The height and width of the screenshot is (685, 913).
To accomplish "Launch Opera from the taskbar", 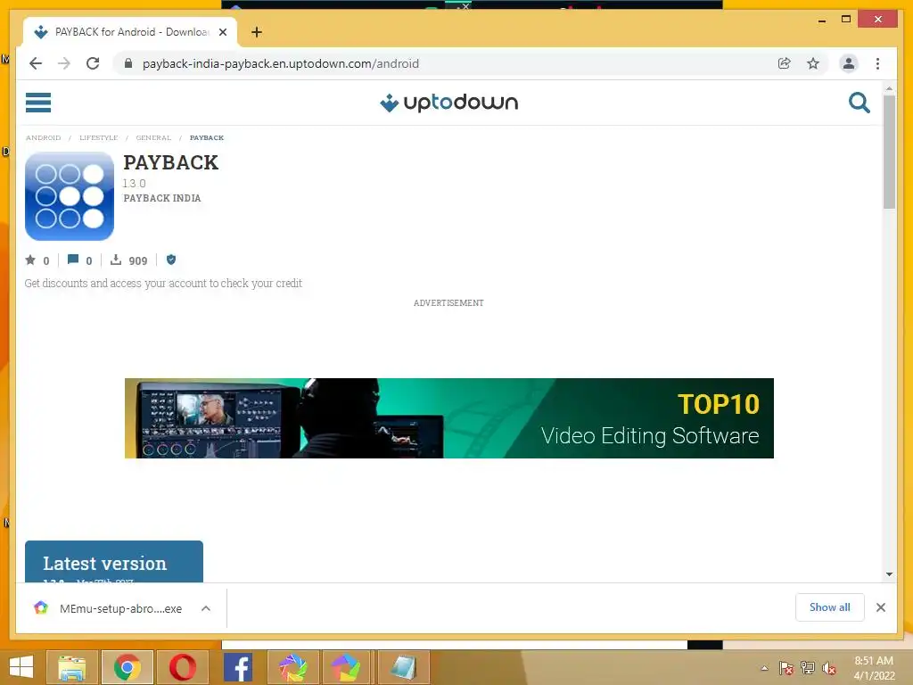I will [x=182, y=667].
